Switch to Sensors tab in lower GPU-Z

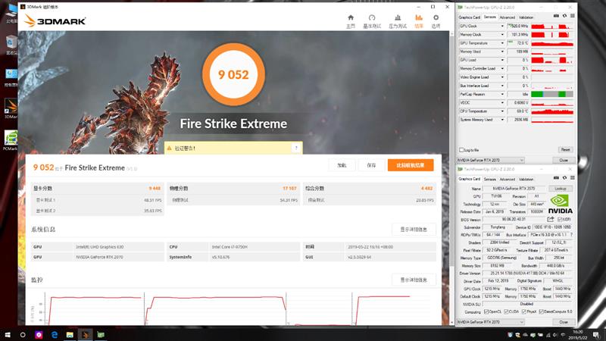coord(489,180)
